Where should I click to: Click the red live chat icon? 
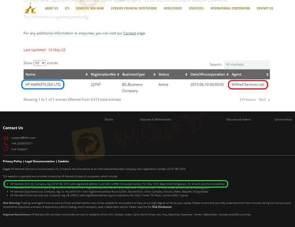click(6, 149)
